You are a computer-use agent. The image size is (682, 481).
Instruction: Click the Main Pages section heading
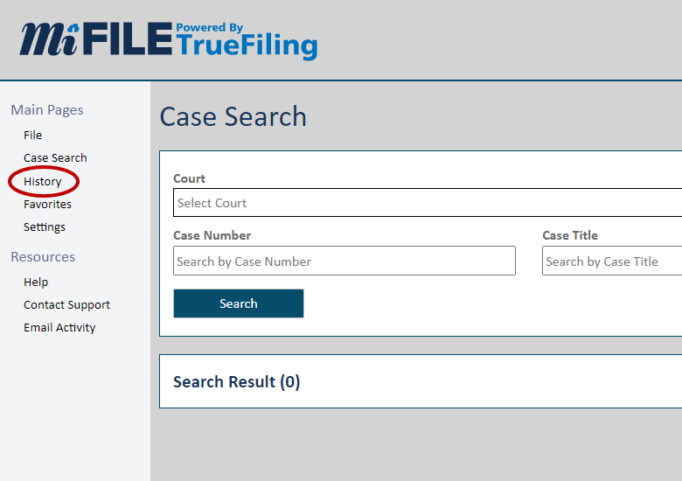click(x=47, y=110)
